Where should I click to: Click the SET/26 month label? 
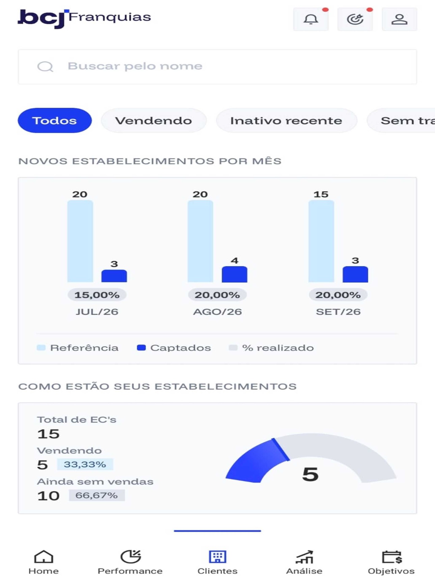tap(338, 311)
